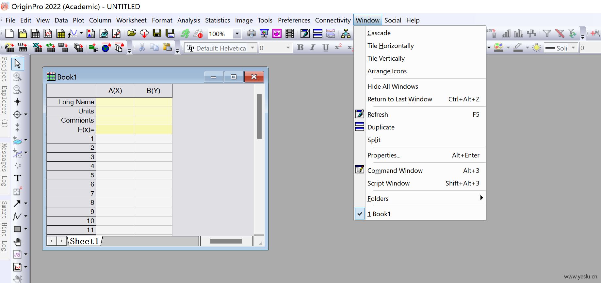Click the Print icon

pyautogui.click(x=251, y=33)
